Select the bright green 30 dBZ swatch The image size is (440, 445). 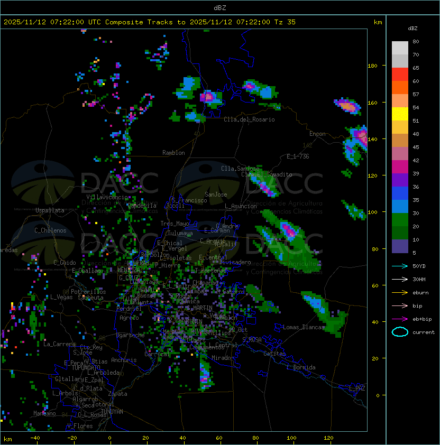coord(400,220)
